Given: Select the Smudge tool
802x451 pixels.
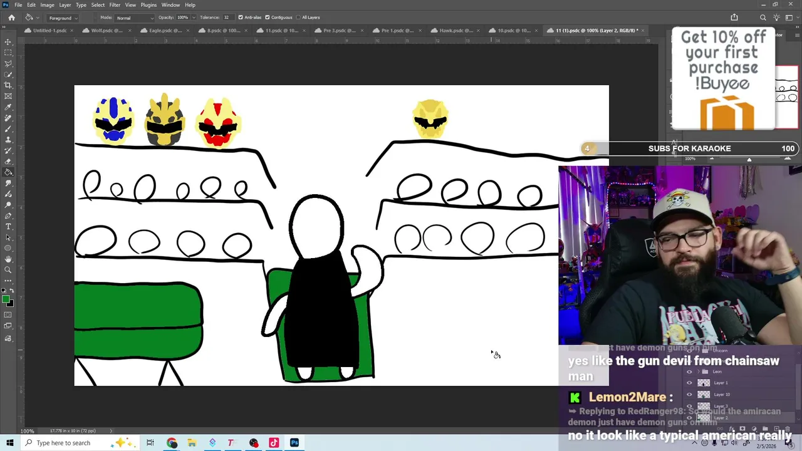Looking at the screenshot, I should pyautogui.click(x=8, y=183).
